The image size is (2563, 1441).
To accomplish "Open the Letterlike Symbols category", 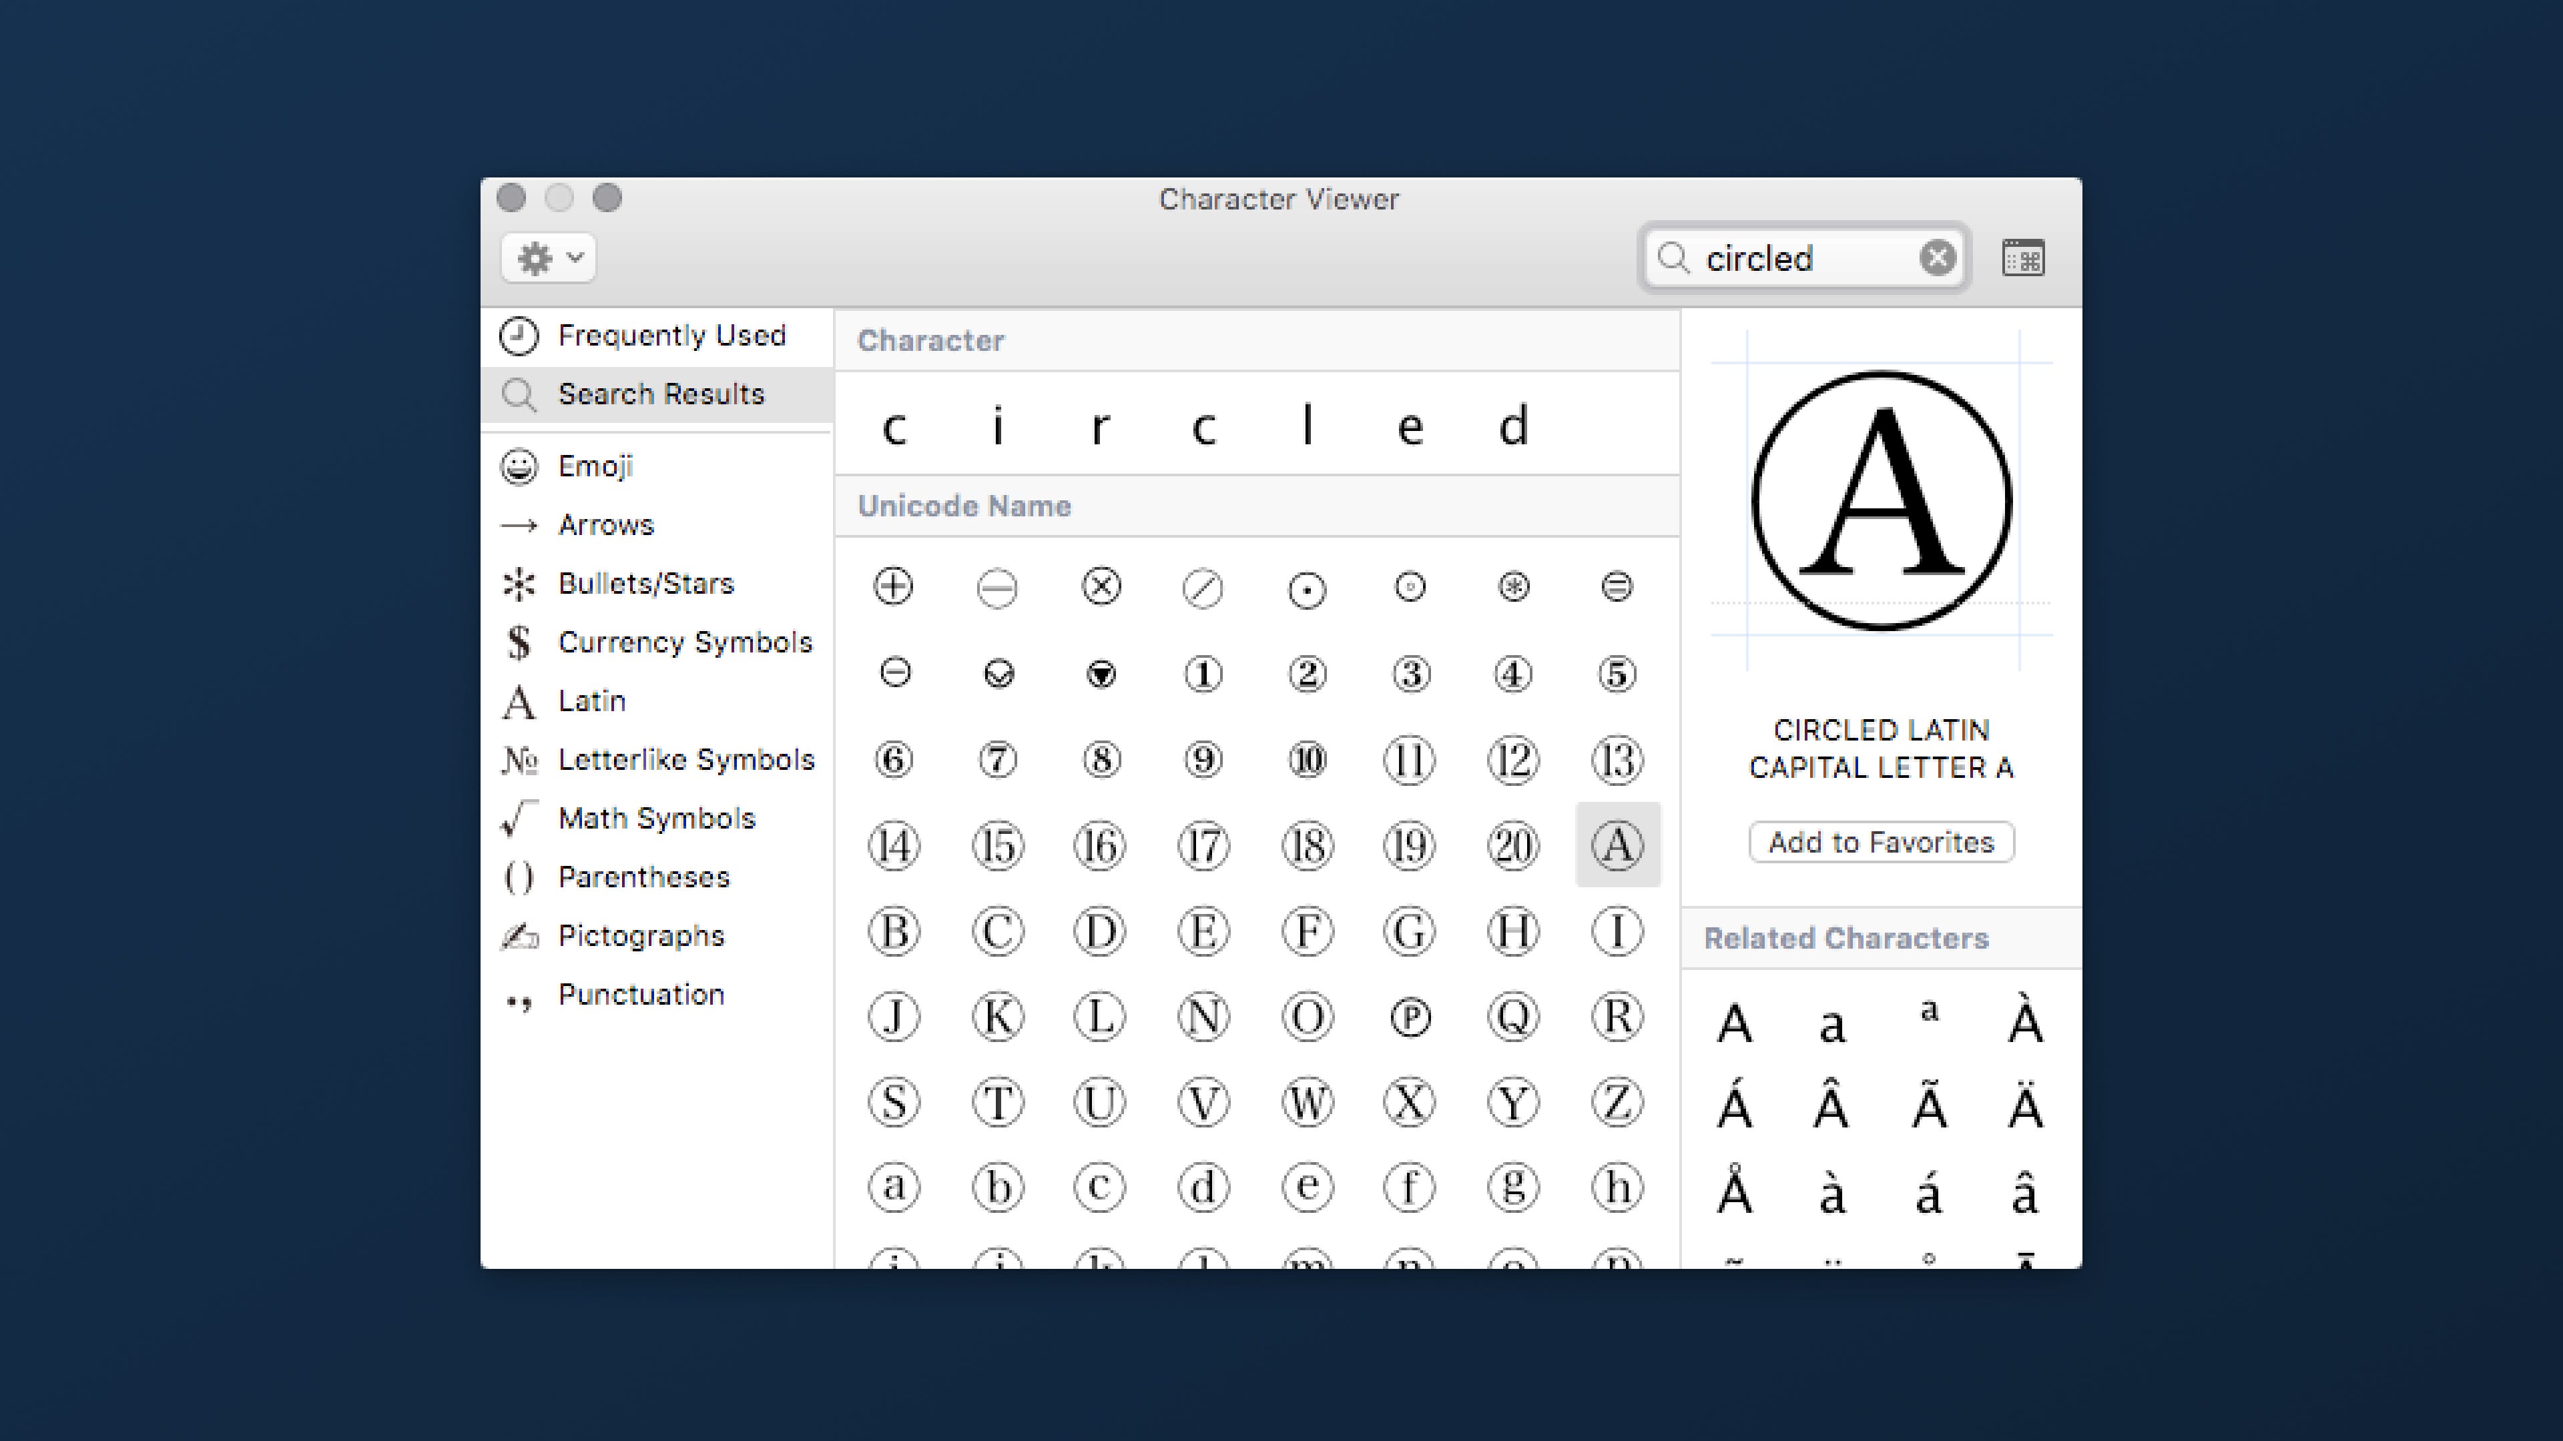I will point(657,760).
